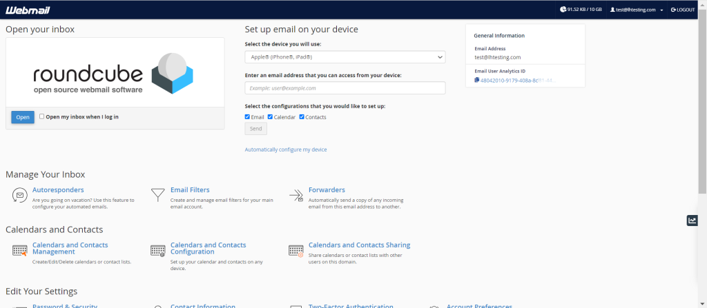
Task: Click the Open roundcube button
Action: click(x=22, y=117)
